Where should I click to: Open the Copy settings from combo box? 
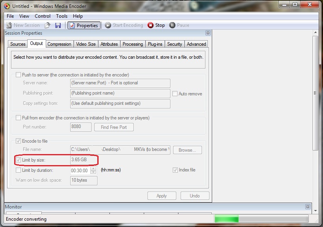click(120, 104)
